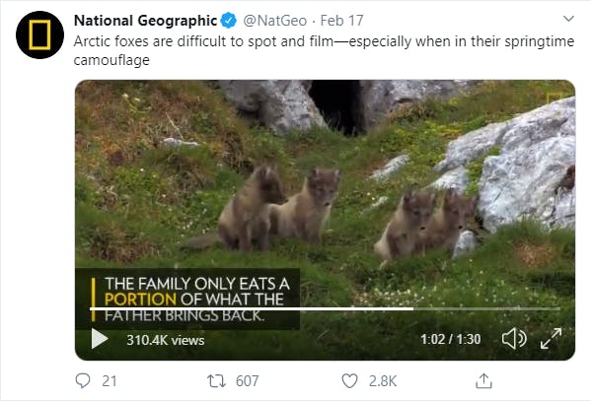Open the @NatGeo handle link
Screen dimensions: 591x401
(x=274, y=21)
